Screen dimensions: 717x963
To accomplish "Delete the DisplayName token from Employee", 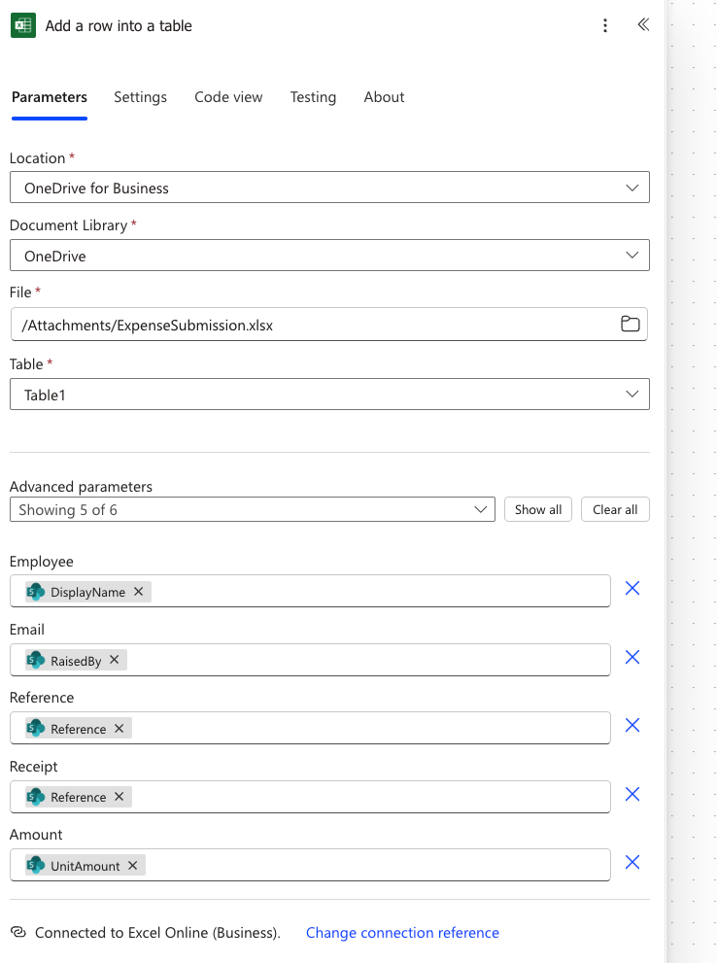I will coord(138,592).
